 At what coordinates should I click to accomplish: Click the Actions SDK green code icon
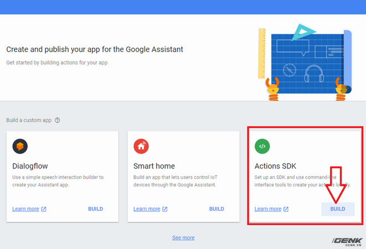262,146
